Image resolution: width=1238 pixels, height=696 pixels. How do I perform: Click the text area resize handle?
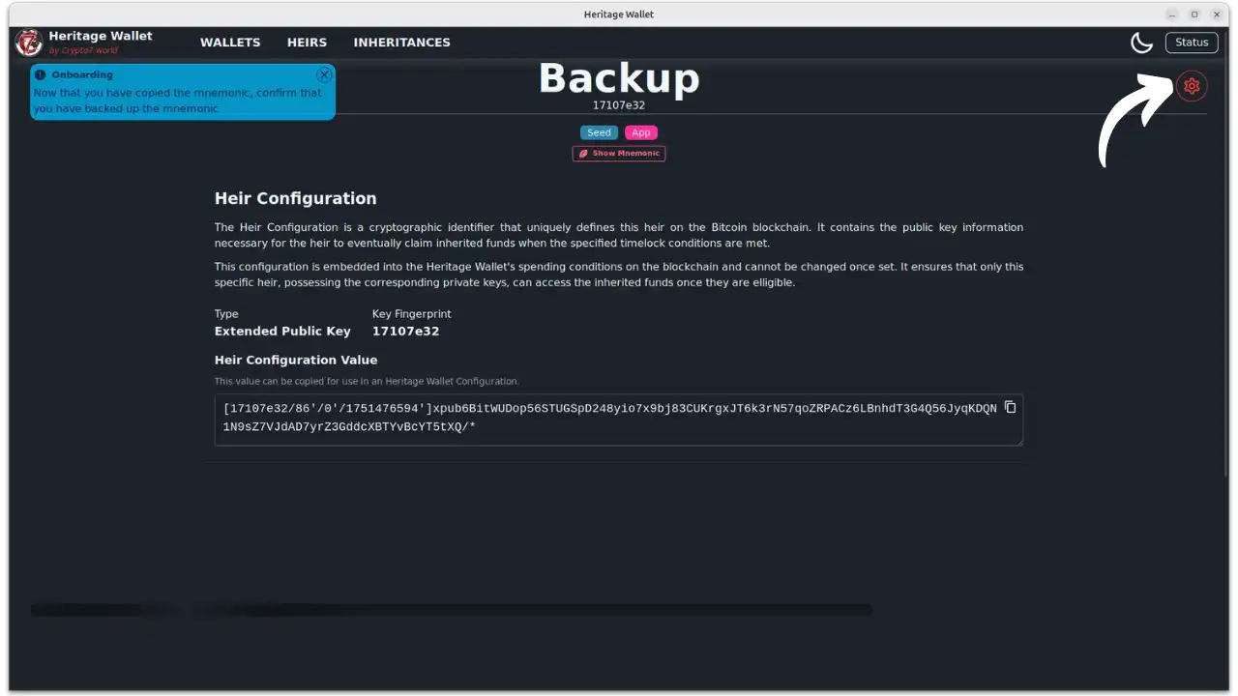1018,442
